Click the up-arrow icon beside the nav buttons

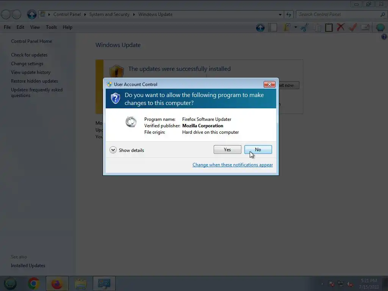[x=32, y=14]
